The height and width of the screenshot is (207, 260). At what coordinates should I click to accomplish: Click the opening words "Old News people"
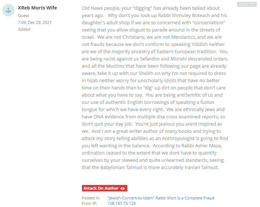[x=100, y=8]
